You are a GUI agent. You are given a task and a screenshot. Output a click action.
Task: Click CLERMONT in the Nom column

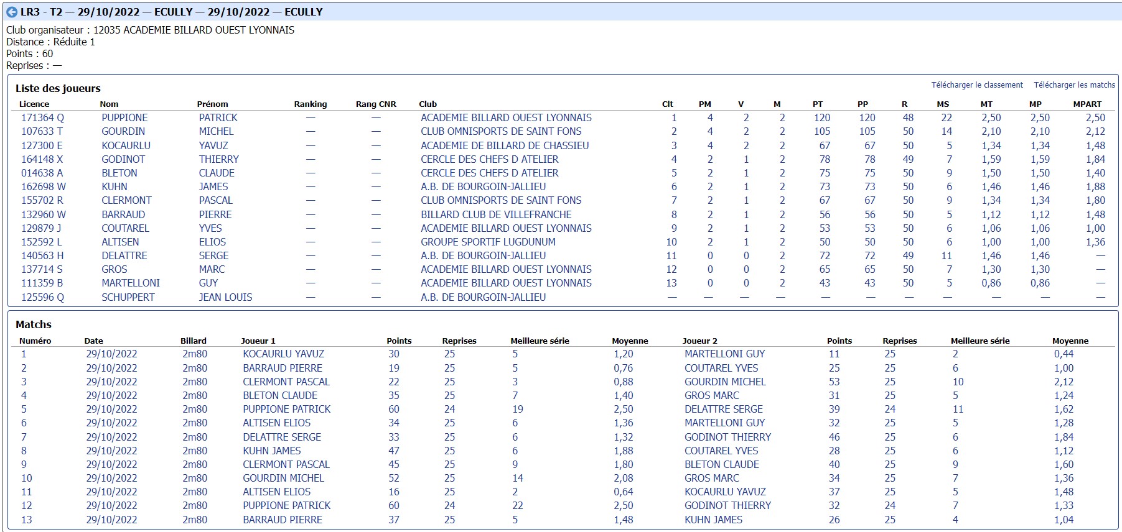pos(126,200)
